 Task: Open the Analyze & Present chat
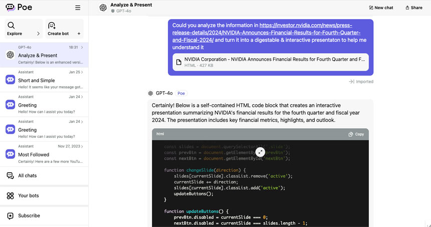click(x=44, y=55)
